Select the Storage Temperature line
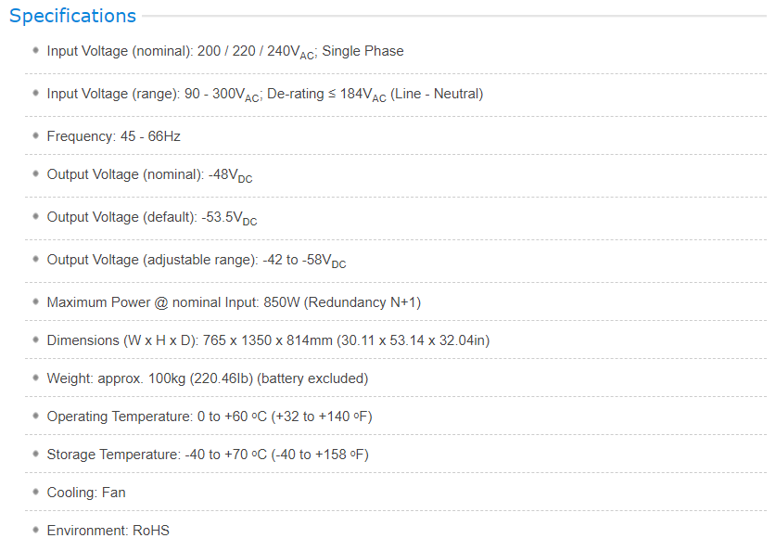The image size is (776, 551). (x=208, y=455)
